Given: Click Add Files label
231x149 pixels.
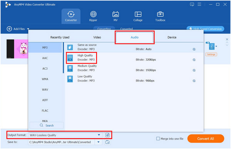Looking at the screenshot, I should click(x=19, y=29).
